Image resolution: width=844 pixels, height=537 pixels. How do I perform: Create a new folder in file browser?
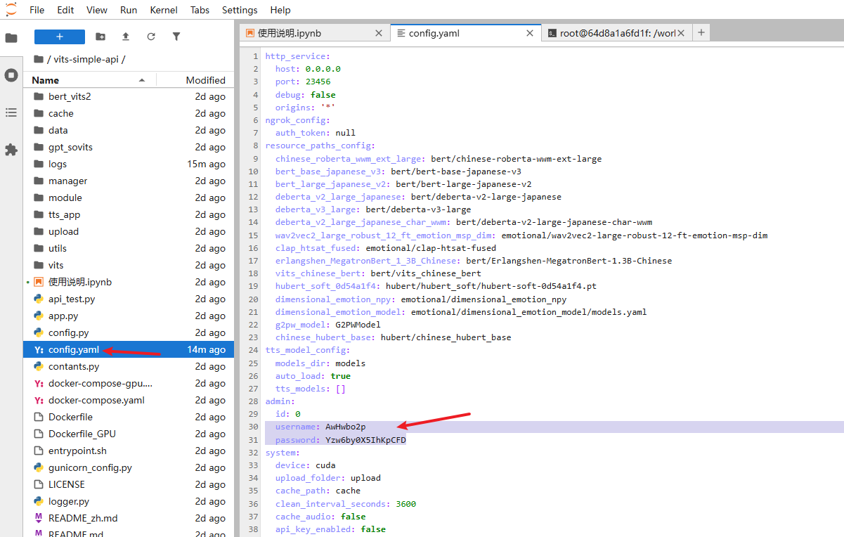point(100,37)
